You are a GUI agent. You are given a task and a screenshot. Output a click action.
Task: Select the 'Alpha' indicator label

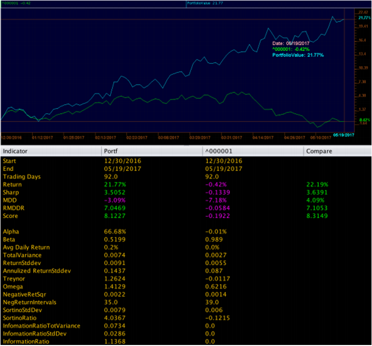coord(11,232)
